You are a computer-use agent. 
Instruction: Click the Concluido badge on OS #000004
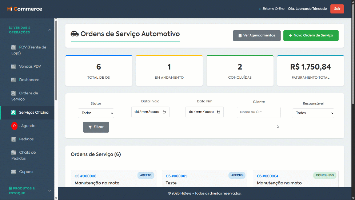coord(325,175)
